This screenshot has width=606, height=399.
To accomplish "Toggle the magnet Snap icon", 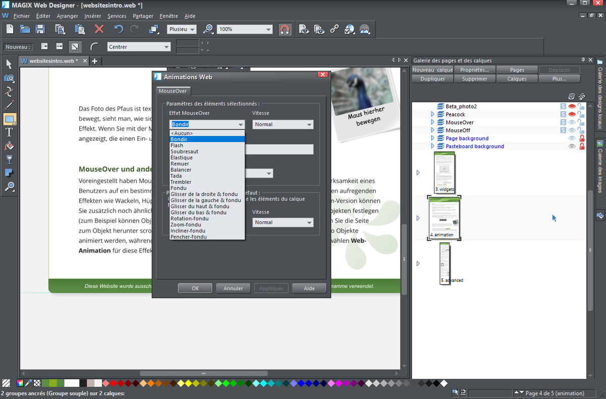I will 285,29.
